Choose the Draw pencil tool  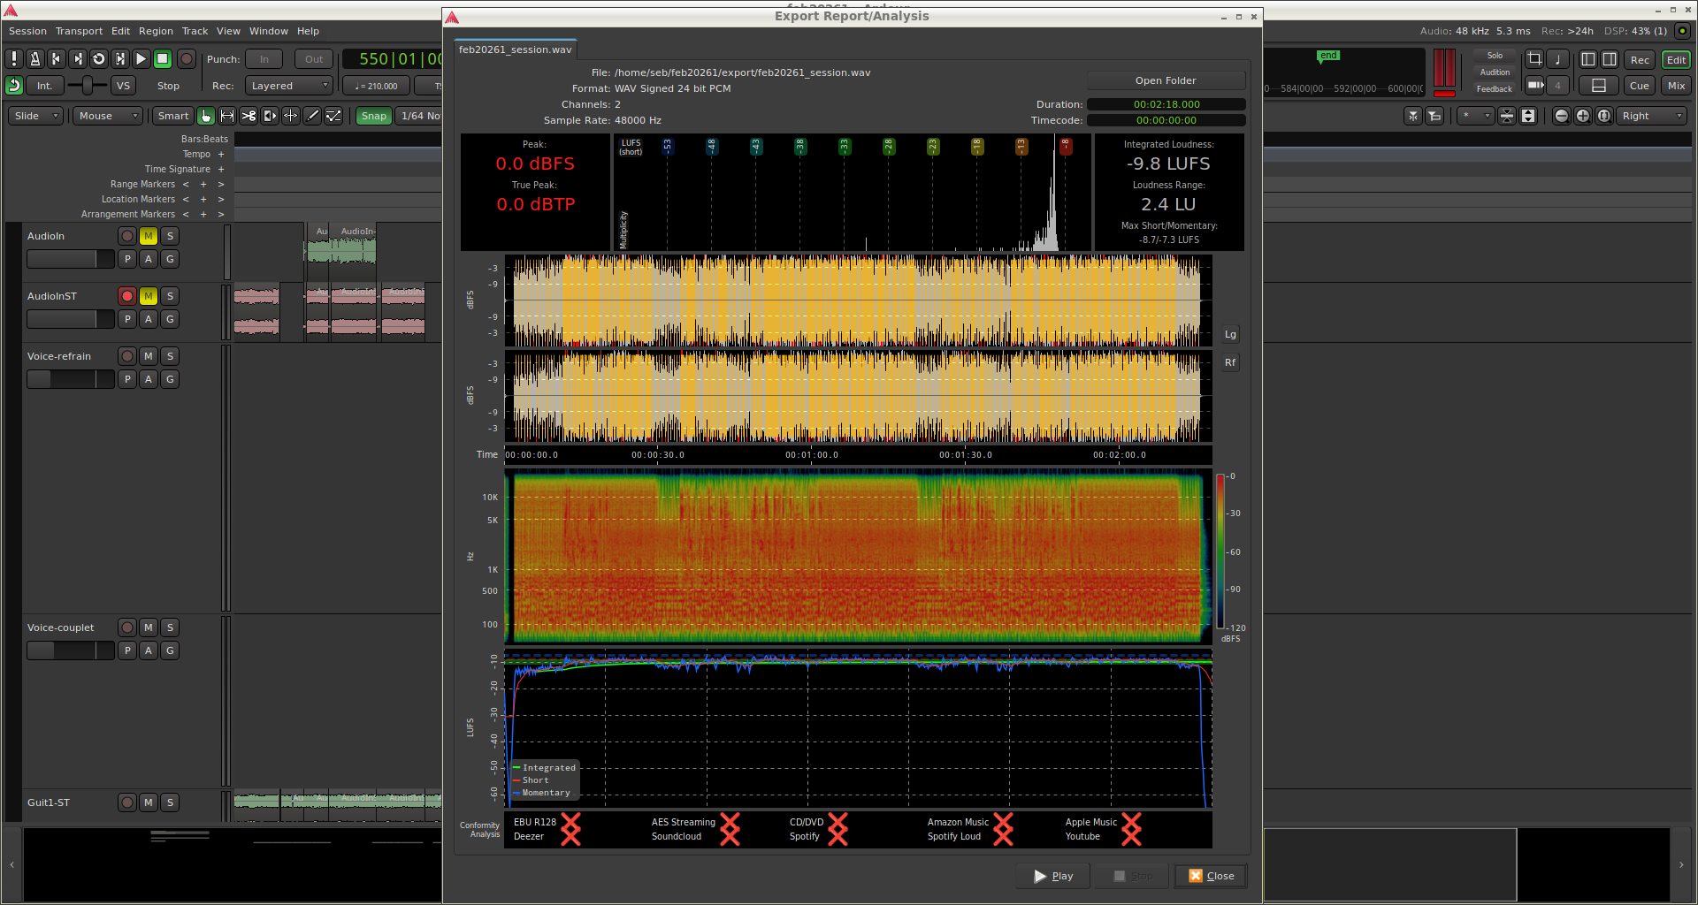312,116
